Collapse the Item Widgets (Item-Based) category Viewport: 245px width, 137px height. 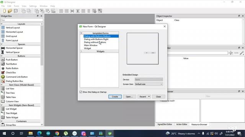pyautogui.click(x=2, y=105)
